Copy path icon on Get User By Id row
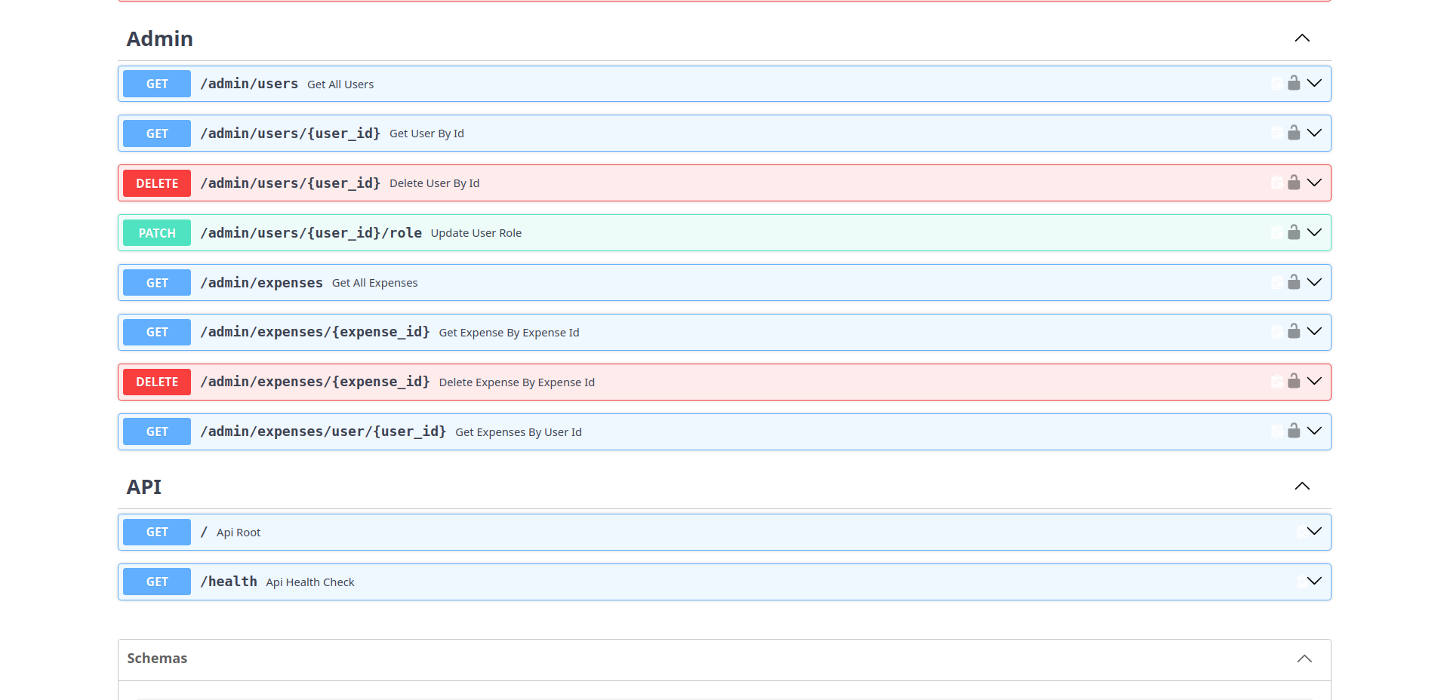Image resolution: width=1447 pixels, height=700 pixels. coord(1276,133)
